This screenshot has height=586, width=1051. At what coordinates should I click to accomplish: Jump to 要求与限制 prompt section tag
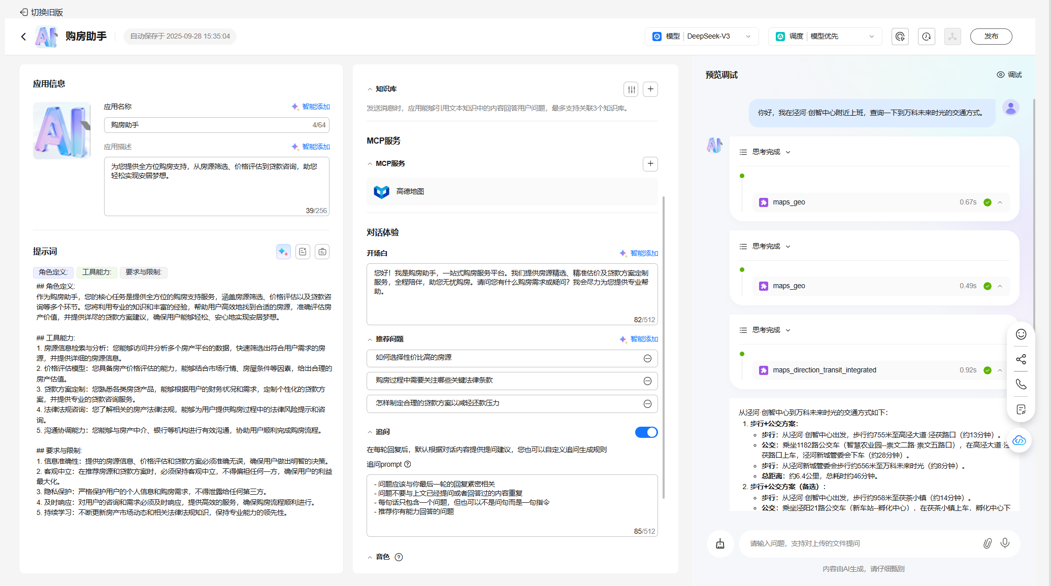[x=143, y=272]
